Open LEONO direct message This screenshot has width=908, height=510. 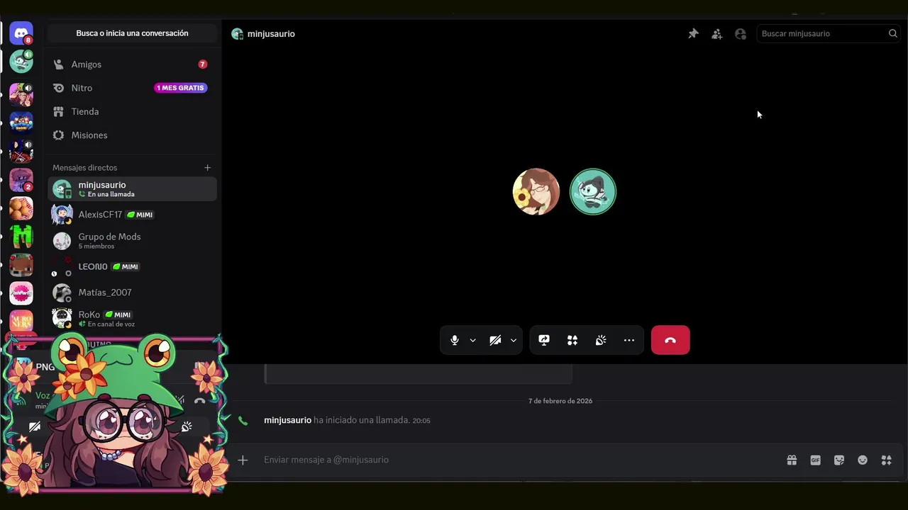pos(132,267)
